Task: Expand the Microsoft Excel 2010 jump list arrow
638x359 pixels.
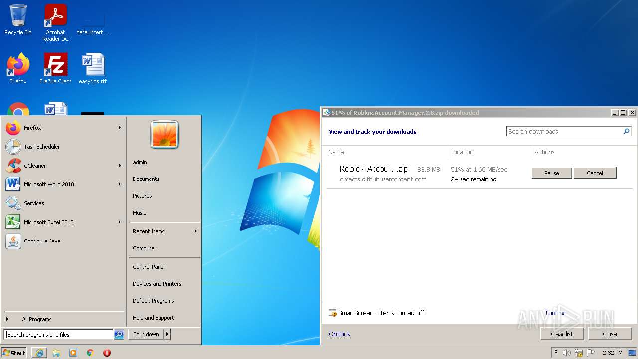Action: pyautogui.click(x=120, y=222)
